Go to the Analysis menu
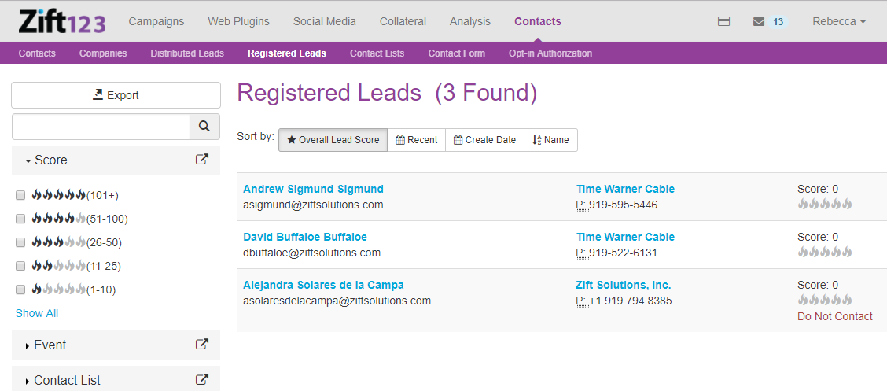 tap(470, 21)
